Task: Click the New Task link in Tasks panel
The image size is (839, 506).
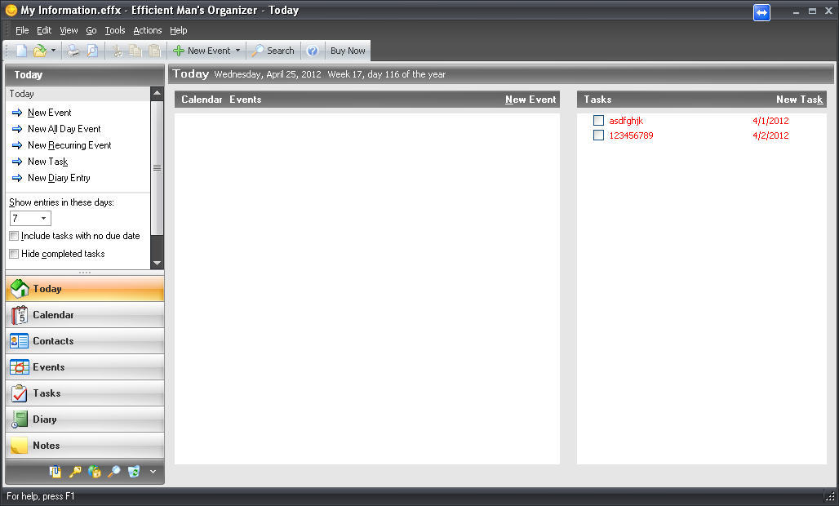Action: (x=799, y=99)
